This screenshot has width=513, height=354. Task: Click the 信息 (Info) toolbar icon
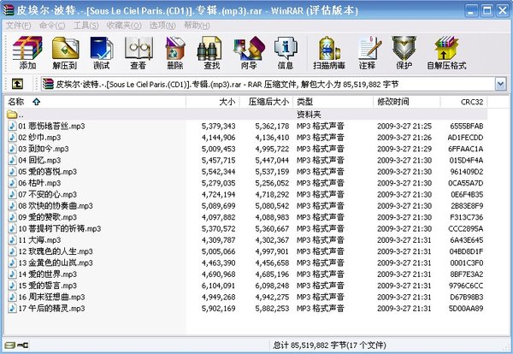pyautogui.click(x=286, y=53)
